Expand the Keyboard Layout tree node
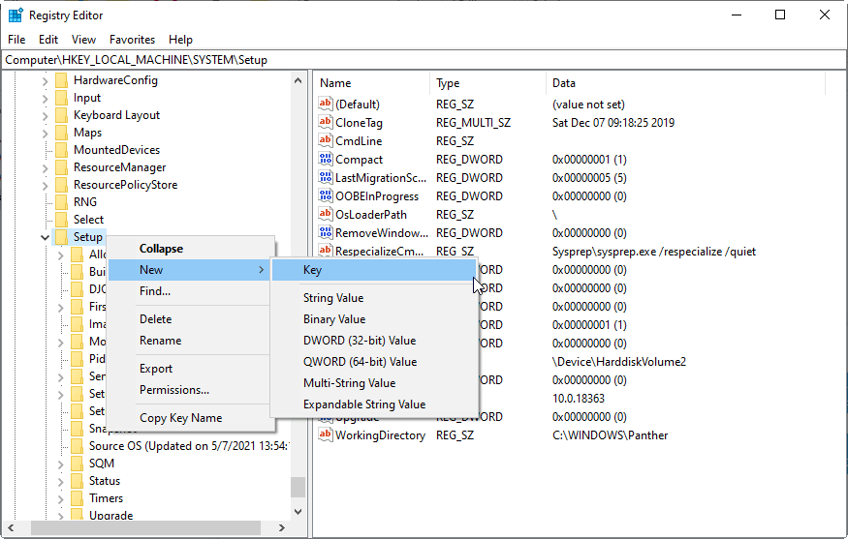The height and width of the screenshot is (539, 848). pyautogui.click(x=45, y=116)
